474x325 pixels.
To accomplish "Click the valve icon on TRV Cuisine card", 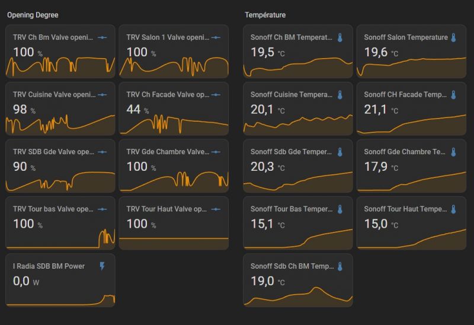I will [x=103, y=95].
